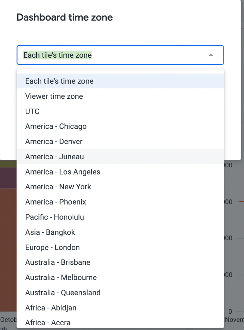Select Africa - Abidjan time zone

pos(51,308)
